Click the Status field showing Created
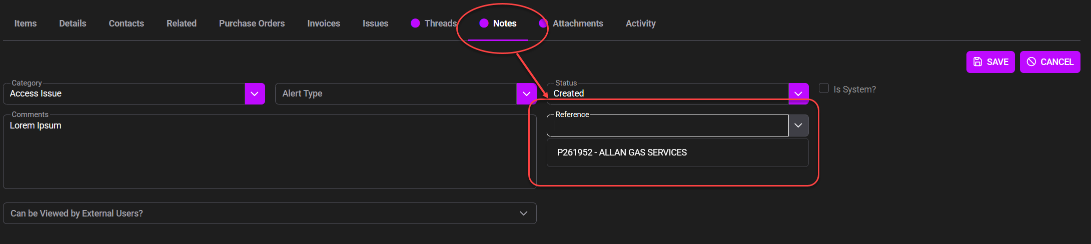The height and width of the screenshot is (244, 1091). click(x=667, y=94)
